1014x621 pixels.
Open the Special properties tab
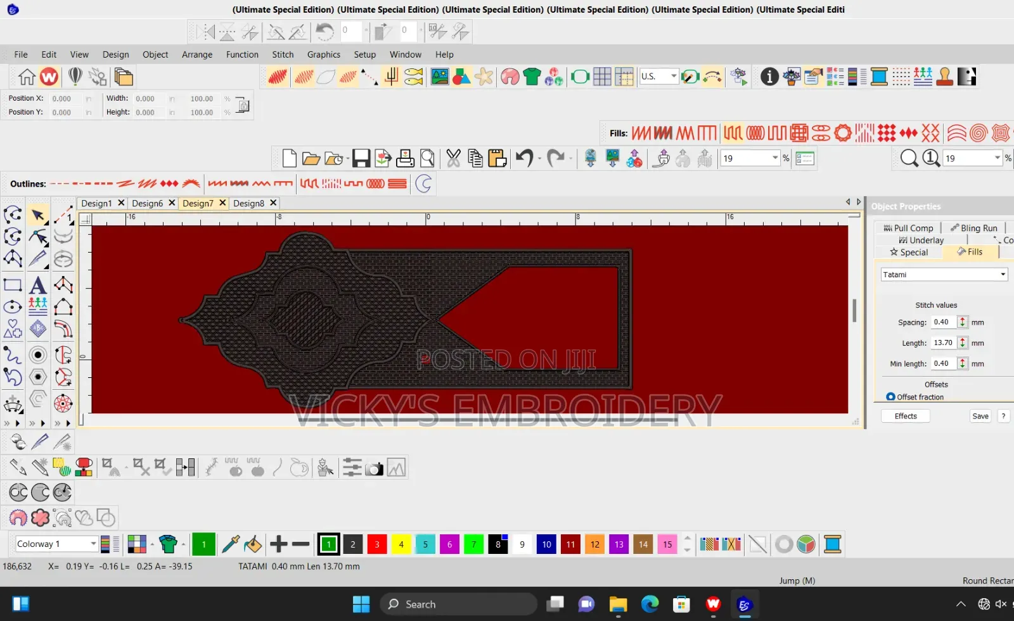909,252
